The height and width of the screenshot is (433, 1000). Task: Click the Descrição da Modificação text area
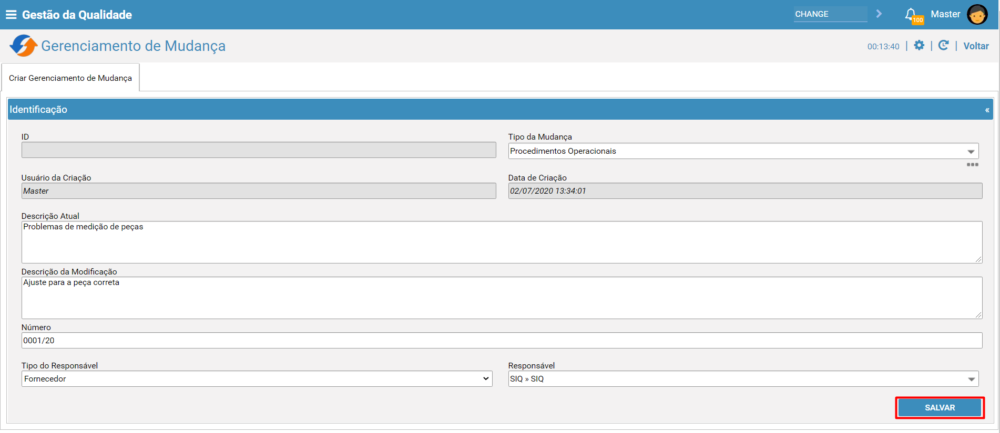point(502,298)
